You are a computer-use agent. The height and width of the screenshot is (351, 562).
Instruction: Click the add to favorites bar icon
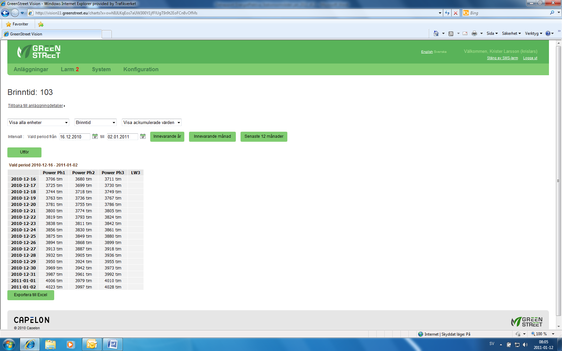pyautogui.click(x=41, y=24)
